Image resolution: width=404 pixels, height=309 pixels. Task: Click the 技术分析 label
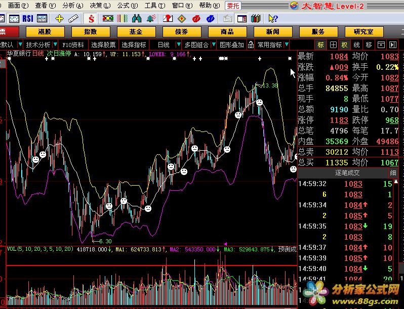tap(38, 45)
